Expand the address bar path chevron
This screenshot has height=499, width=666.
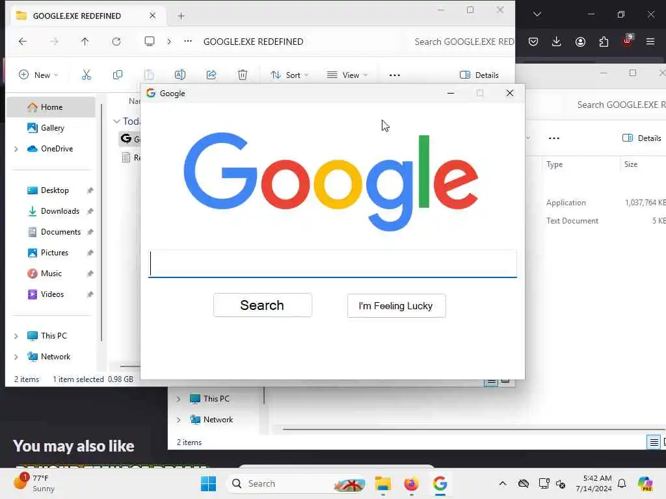tap(169, 42)
